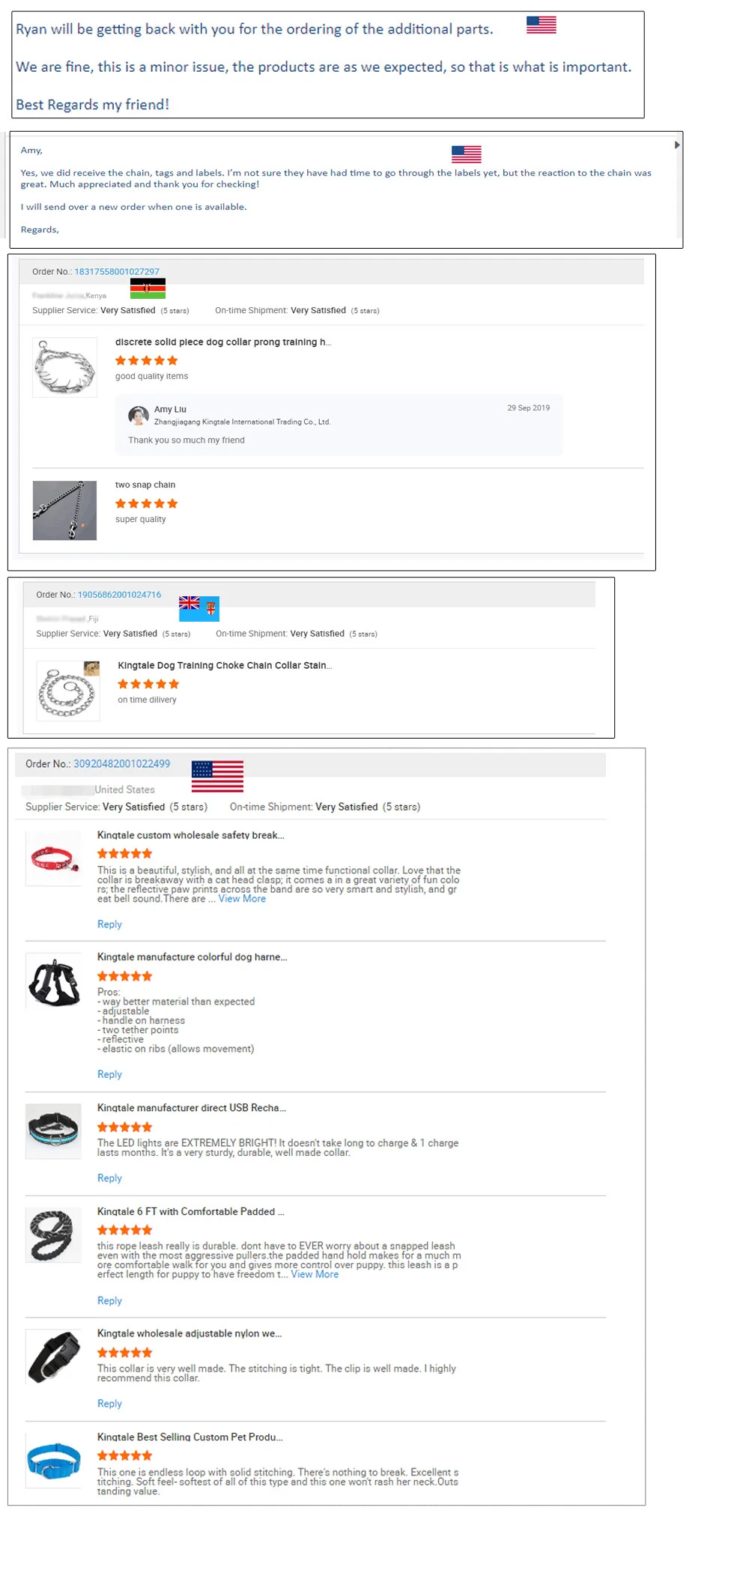Viewport: 749px width, 1588px height.
Task: Expand View More on safety breakaway collar review
Action: coord(242,899)
